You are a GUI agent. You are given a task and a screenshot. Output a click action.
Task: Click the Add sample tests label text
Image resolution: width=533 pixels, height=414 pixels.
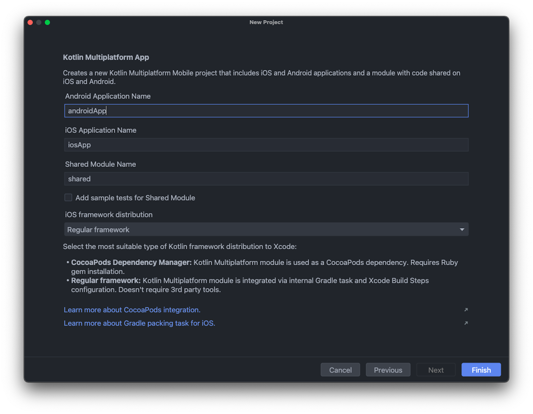pos(135,198)
